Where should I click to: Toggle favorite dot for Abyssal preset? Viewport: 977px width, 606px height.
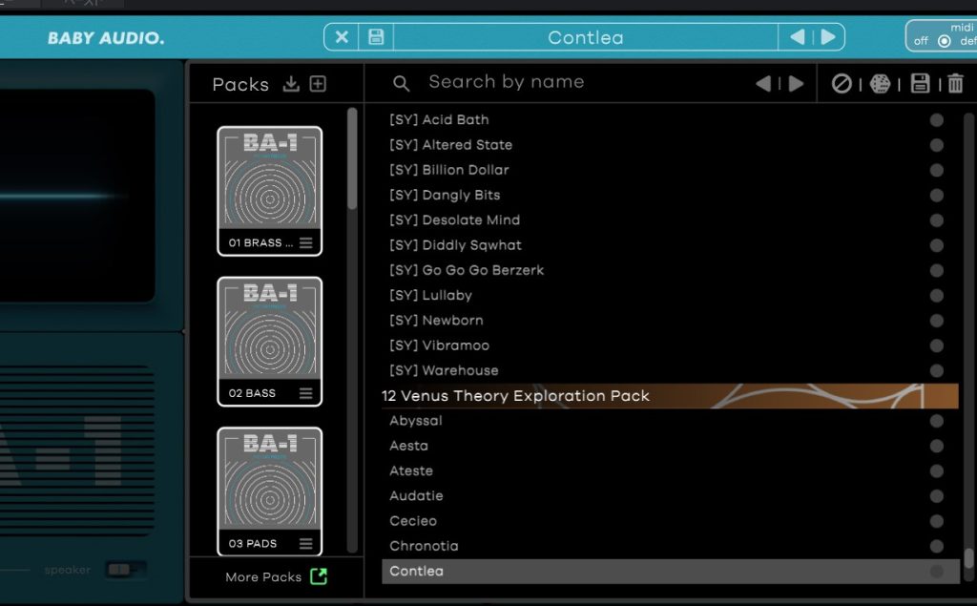pyautogui.click(x=936, y=421)
